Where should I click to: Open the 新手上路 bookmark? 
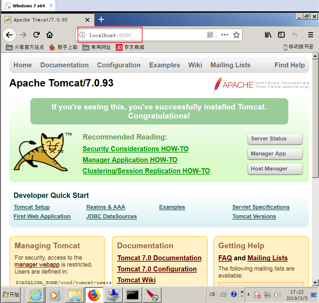coord(64,47)
